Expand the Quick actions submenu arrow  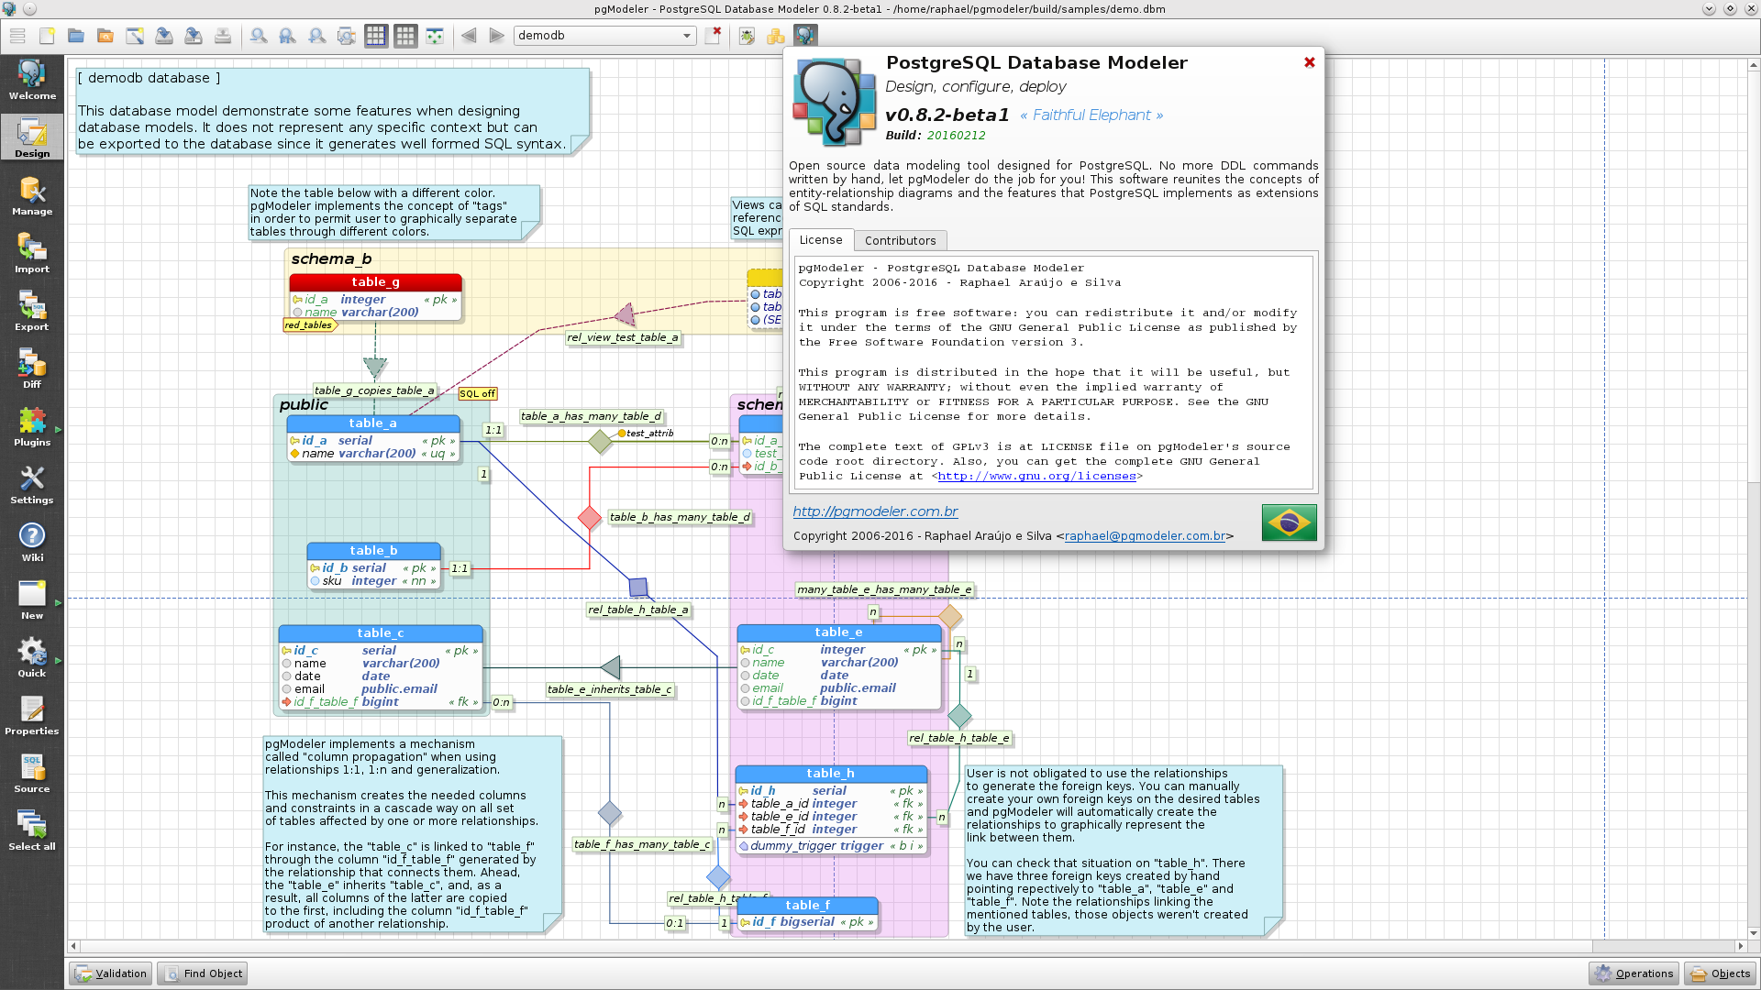click(59, 660)
